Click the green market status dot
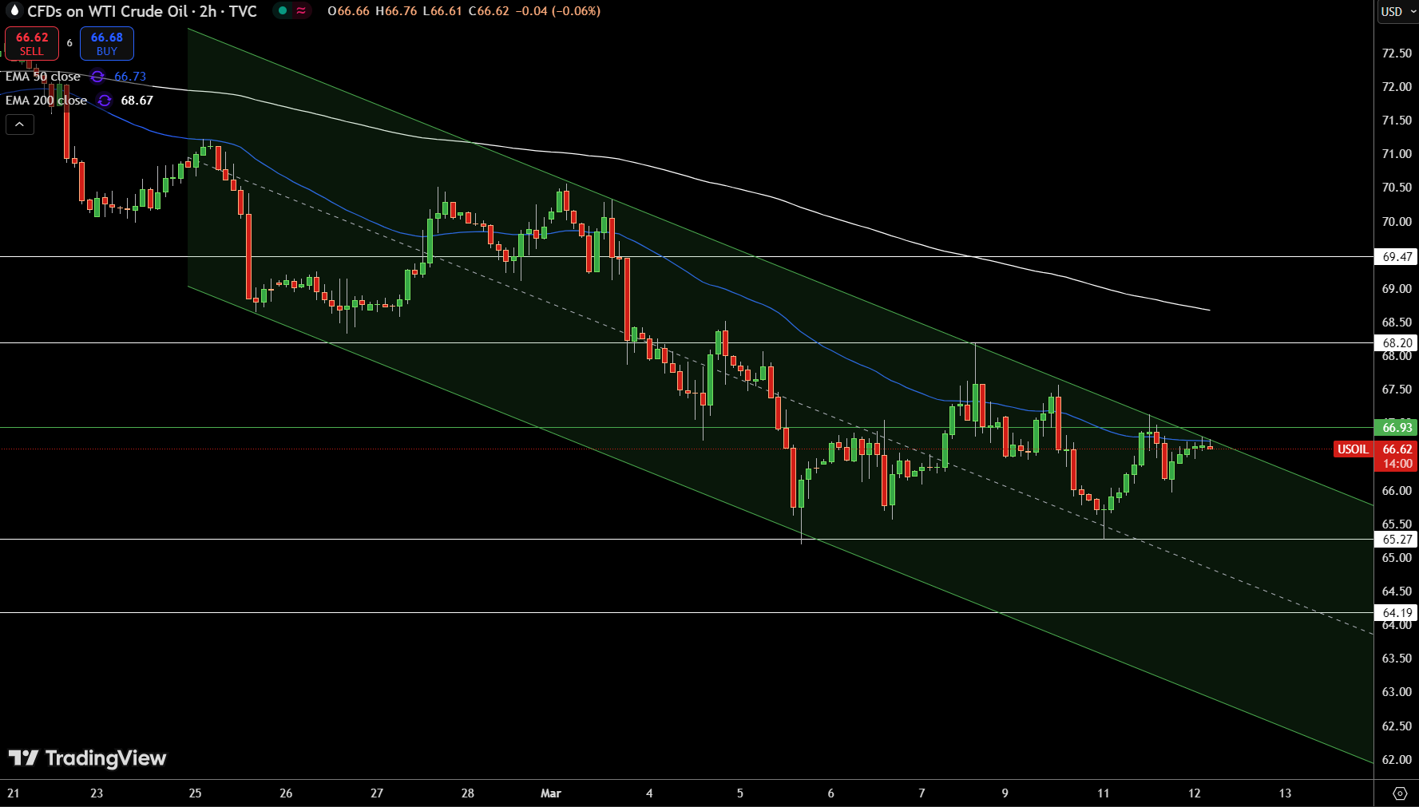Viewport: 1419px width, 807px height. coord(283,11)
